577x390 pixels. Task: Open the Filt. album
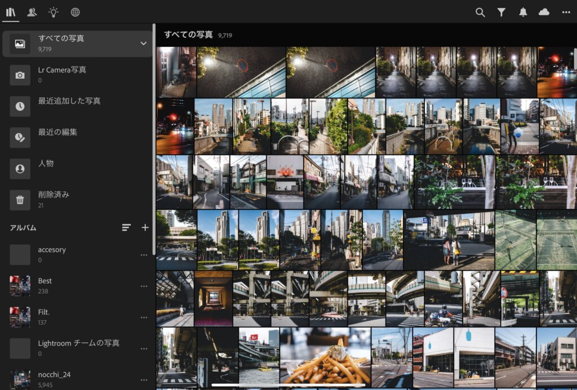point(77,317)
